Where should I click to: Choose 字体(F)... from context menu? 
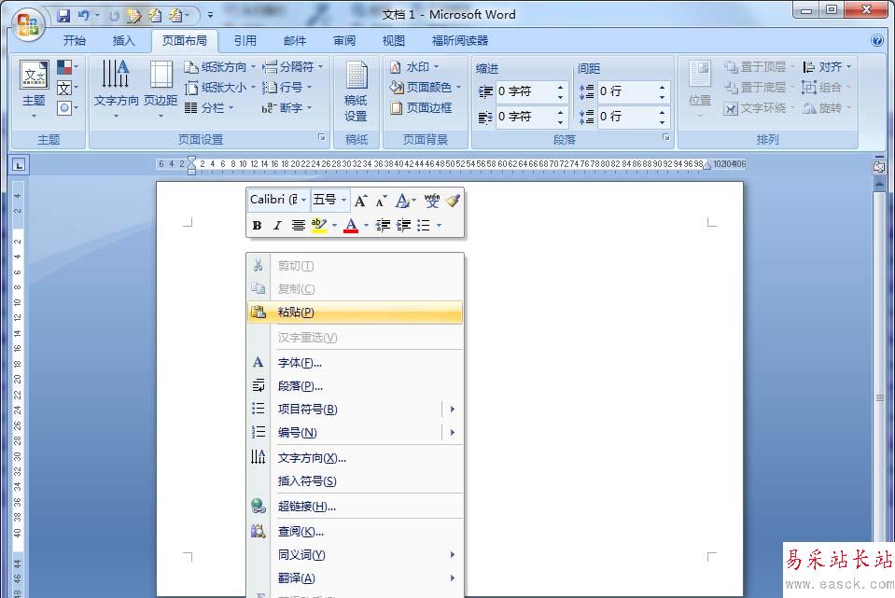click(x=355, y=363)
